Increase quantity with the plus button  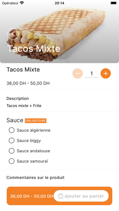click(x=106, y=73)
